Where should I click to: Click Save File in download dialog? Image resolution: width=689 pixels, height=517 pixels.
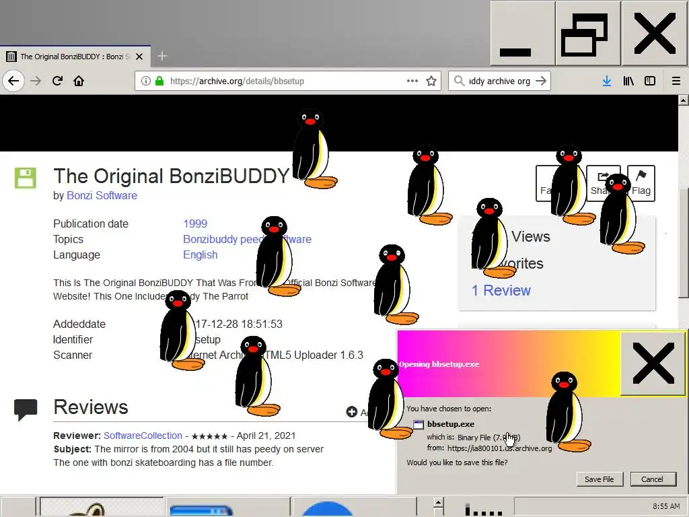600,479
